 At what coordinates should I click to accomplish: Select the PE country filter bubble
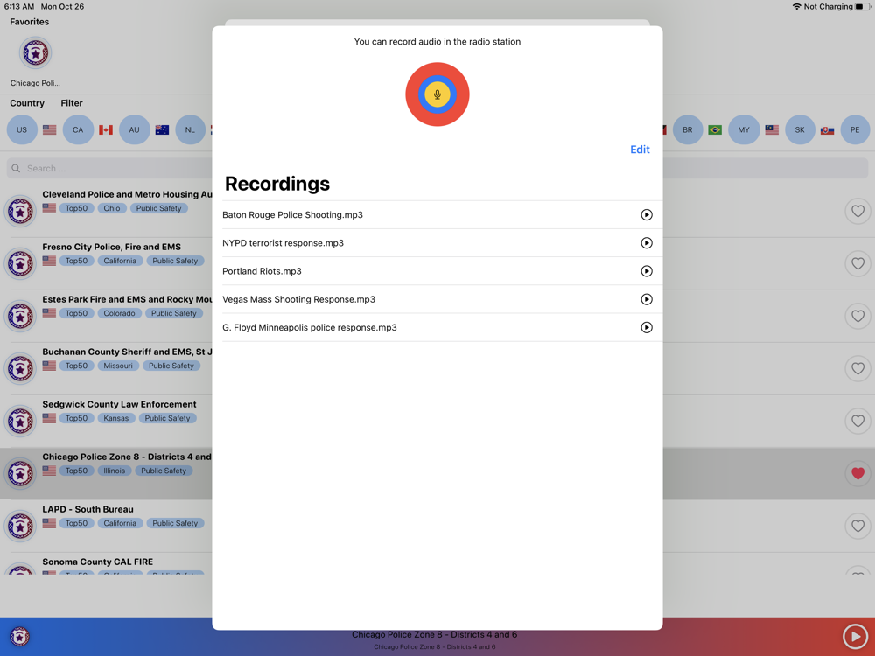point(855,130)
